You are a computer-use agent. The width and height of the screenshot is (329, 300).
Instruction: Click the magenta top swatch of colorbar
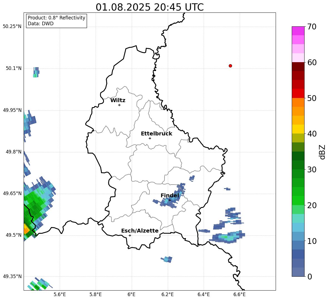(298, 31)
